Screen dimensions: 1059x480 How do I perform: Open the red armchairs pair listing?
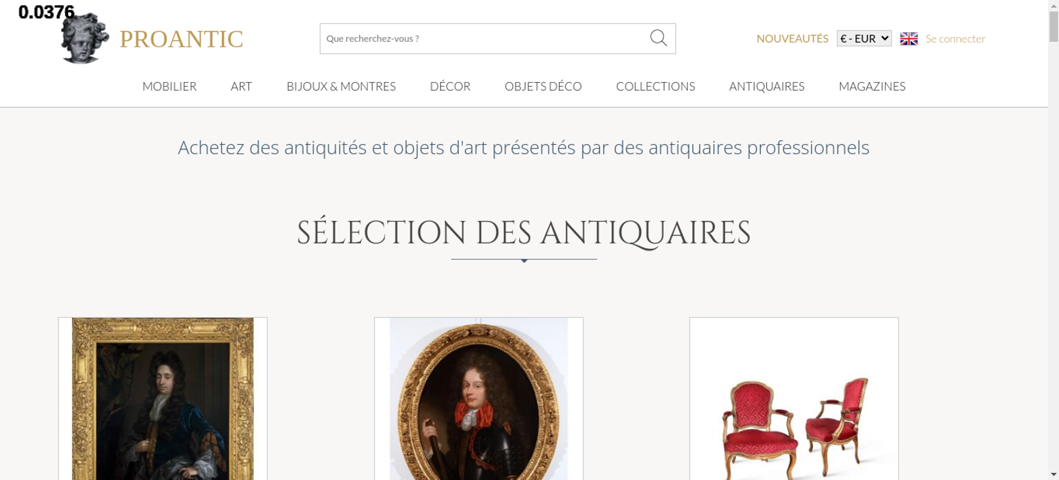[794, 399]
